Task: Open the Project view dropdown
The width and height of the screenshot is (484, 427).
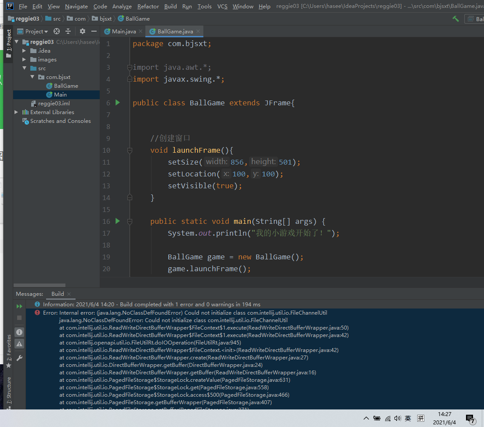Action: click(x=33, y=31)
